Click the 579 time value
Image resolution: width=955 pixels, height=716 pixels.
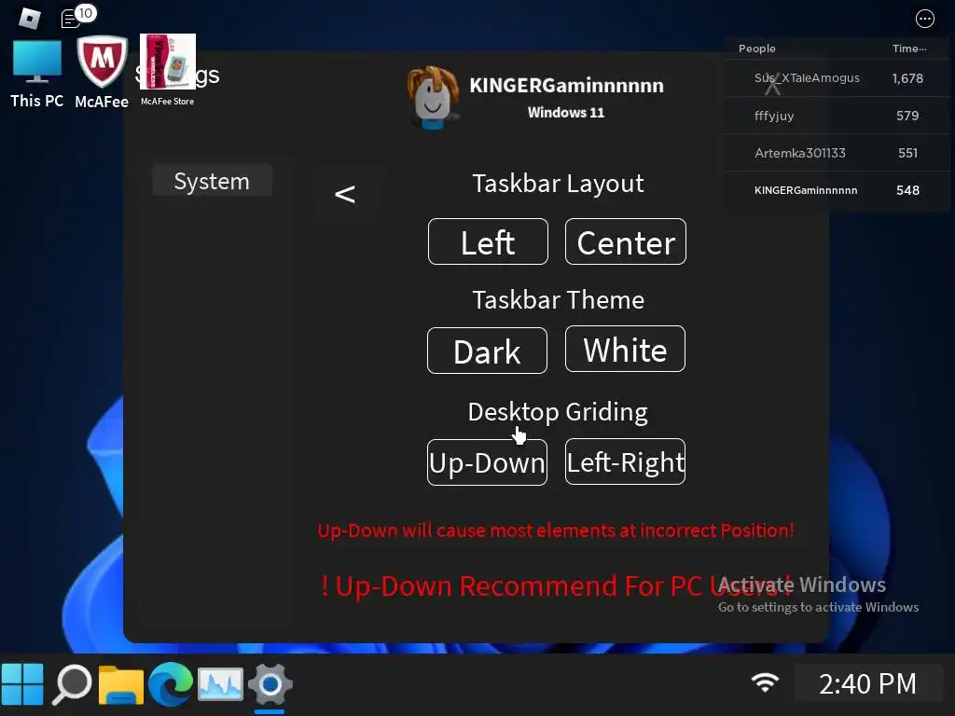[907, 116]
